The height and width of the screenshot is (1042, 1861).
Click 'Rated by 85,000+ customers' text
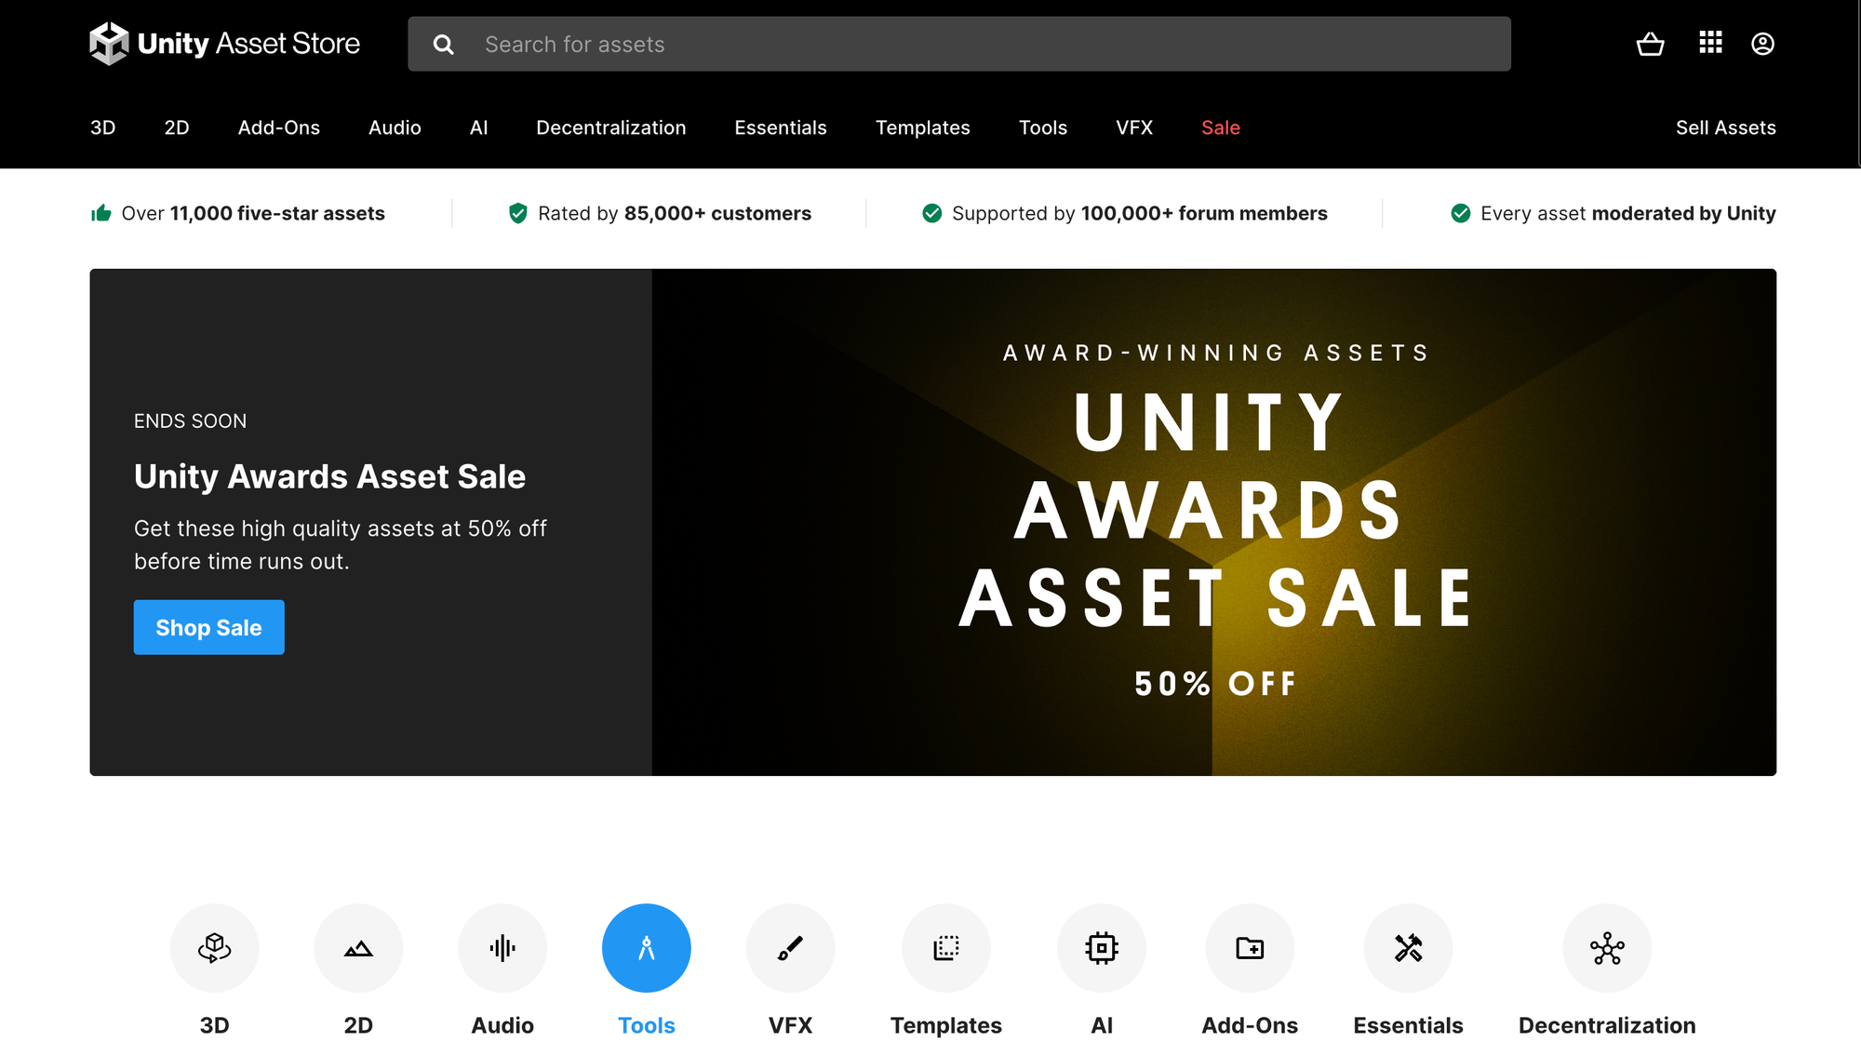coord(675,213)
